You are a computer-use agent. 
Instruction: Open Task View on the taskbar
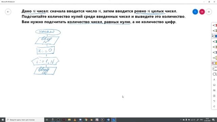point(47,120)
